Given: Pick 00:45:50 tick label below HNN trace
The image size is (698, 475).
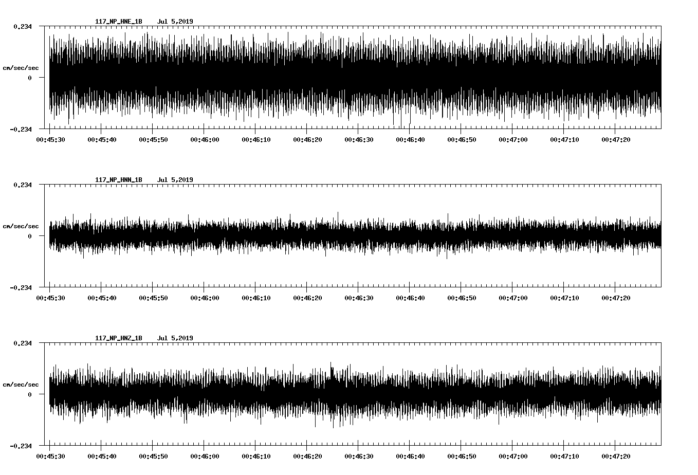Looking at the screenshot, I should point(153,298).
